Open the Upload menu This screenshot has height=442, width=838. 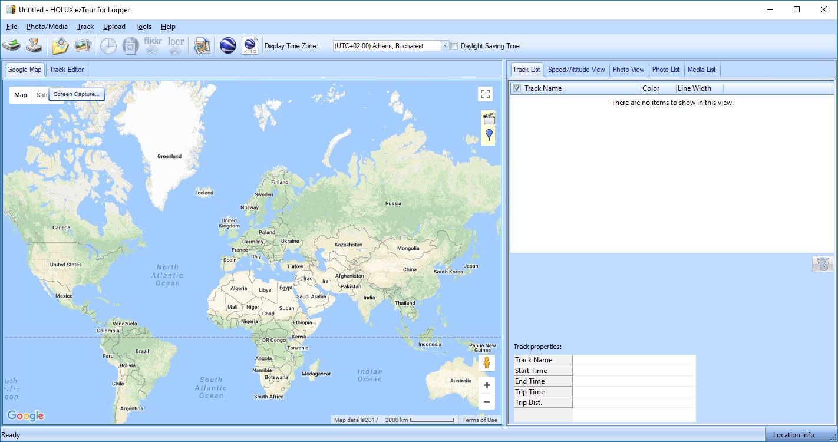pos(114,27)
